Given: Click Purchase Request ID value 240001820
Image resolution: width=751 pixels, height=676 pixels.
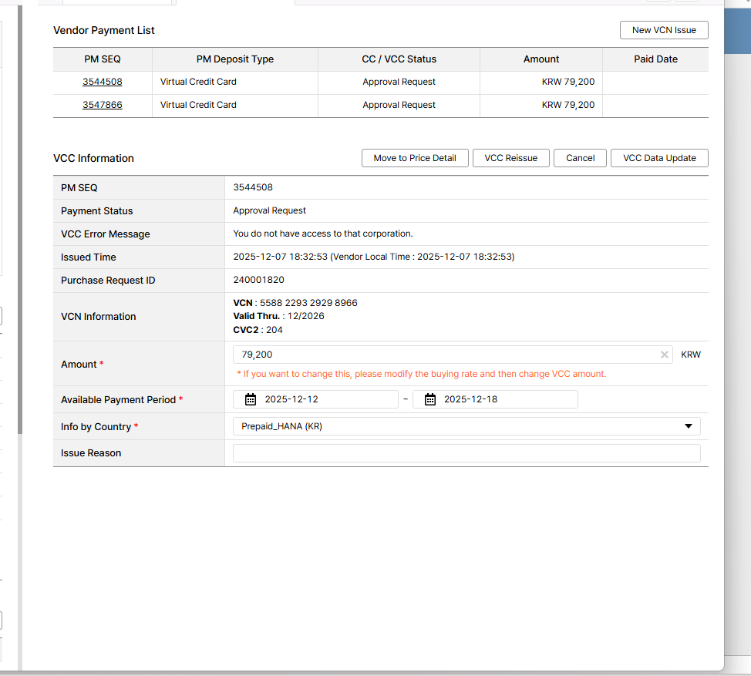Looking at the screenshot, I should click(258, 280).
